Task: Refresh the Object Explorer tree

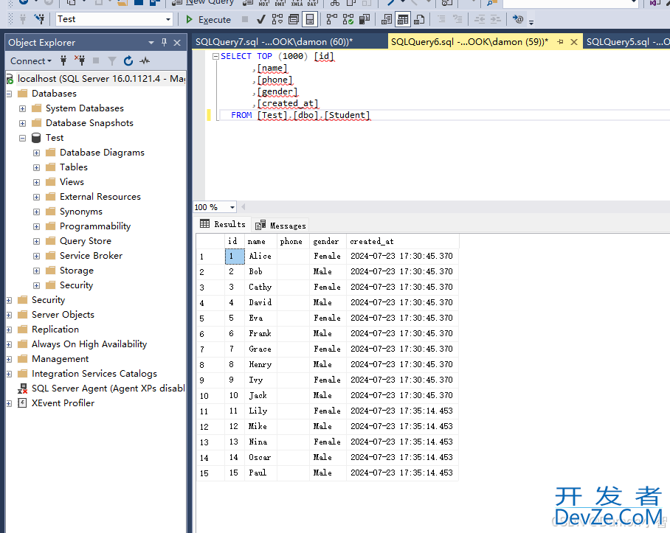Action: (x=128, y=61)
